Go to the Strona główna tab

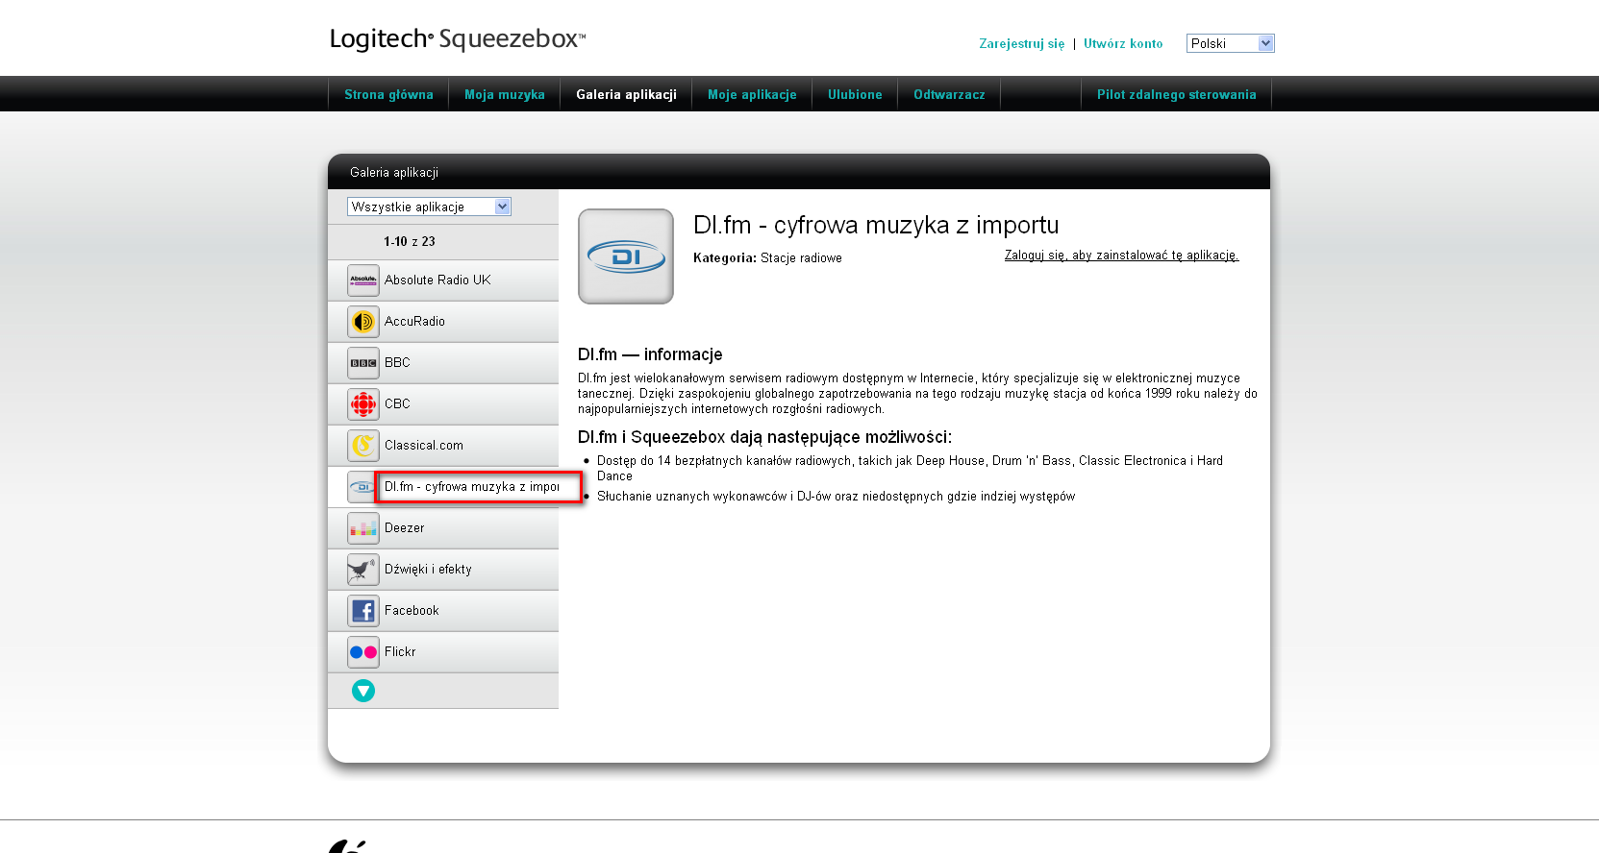388,94
